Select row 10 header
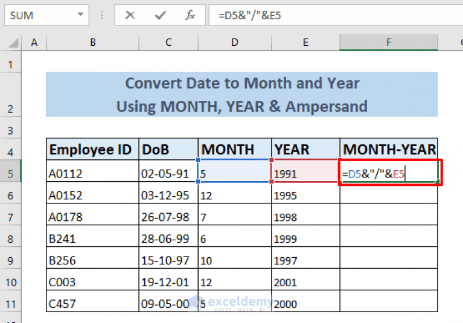This screenshot has width=463, height=323. pos(11,280)
